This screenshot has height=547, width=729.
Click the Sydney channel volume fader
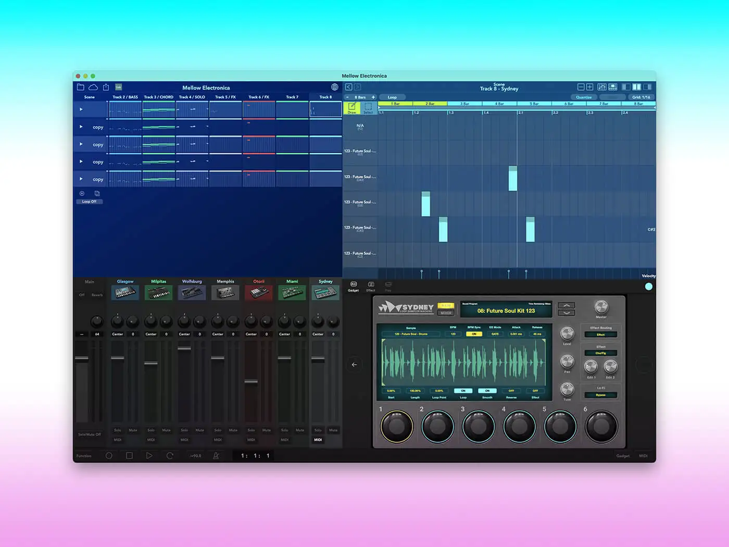(x=318, y=358)
